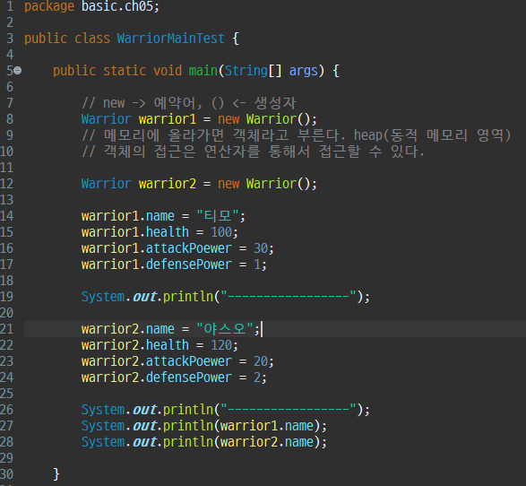The image size is (526, 486).
Task: Click 'health' field on the warrior1 line
Action: (168, 232)
